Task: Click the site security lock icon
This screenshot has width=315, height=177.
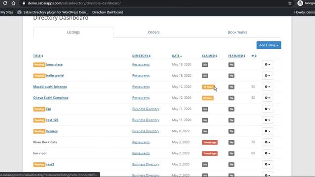Action: [24, 3]
